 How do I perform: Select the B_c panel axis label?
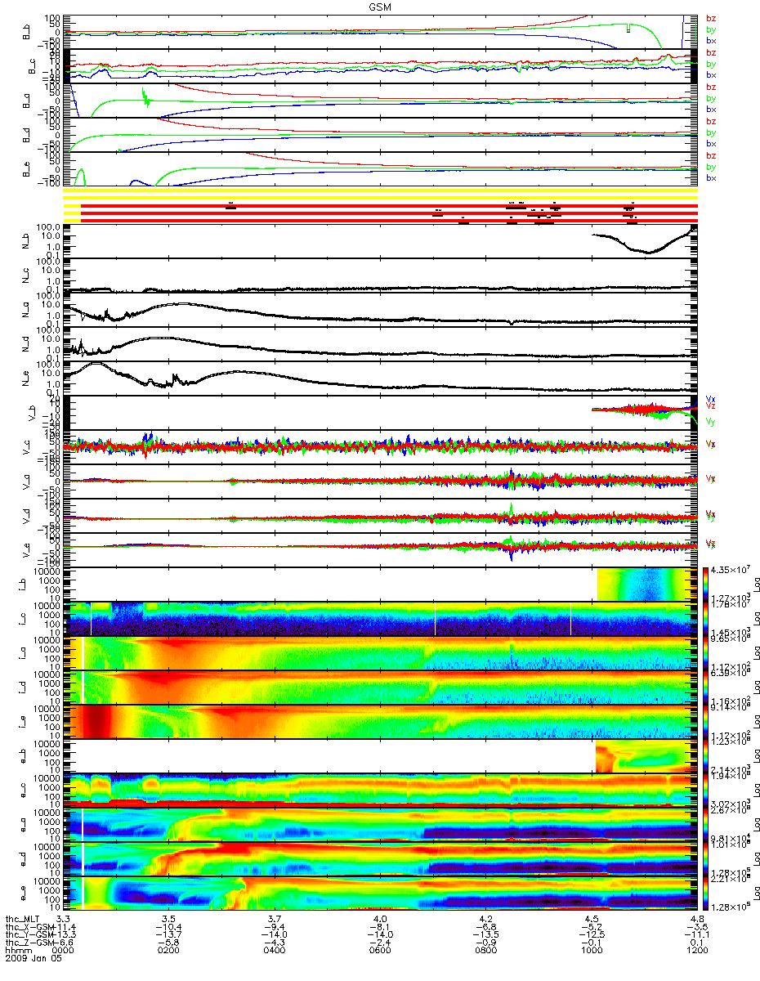point(33,65)
